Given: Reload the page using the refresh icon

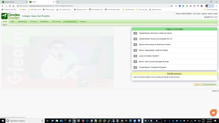Looking at the screenshot, I should [10, 6].
